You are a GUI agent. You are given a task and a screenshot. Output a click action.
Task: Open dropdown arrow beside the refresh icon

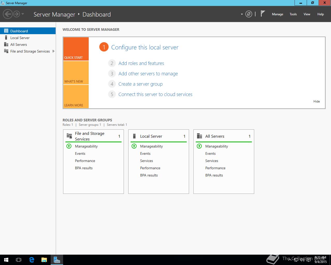click(x=242, y=14)
